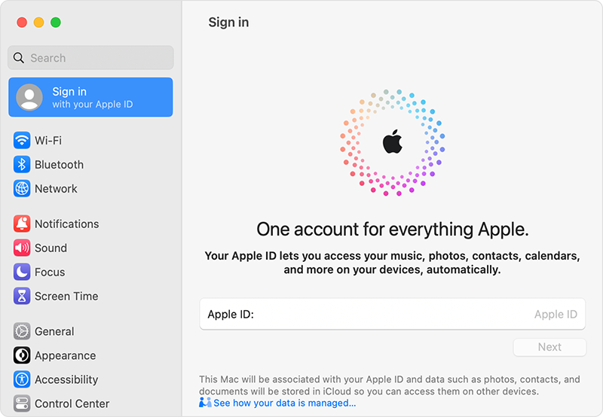Select the Network globe icon
The height and width of the screenshot is (417, 603).
22,189
